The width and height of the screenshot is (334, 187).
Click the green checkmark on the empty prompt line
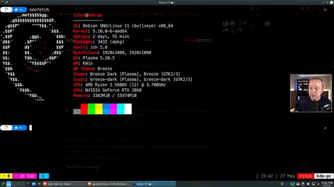[x=325, y=128]
